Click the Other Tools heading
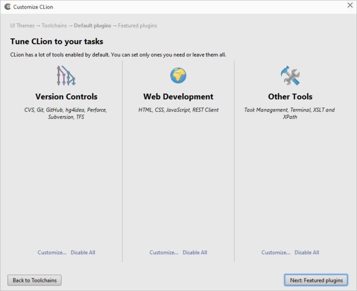Viewport: 357px width, 291px height. click(290, 97)
